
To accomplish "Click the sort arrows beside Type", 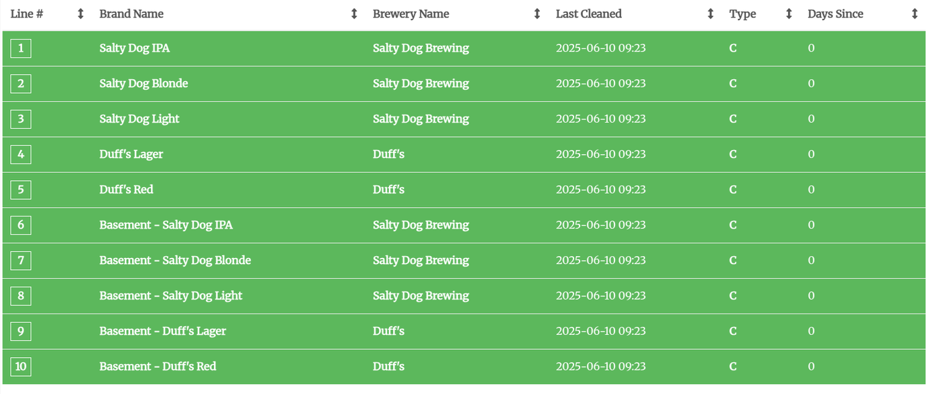I will coord(789,14).
